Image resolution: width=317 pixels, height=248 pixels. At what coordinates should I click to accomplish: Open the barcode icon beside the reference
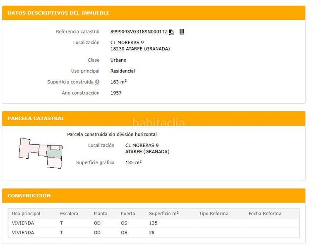pyautogui.click(x=182, y=32)
